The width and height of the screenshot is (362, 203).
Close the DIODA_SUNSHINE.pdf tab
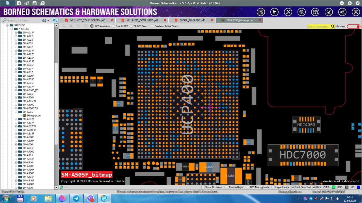(212, 20)
